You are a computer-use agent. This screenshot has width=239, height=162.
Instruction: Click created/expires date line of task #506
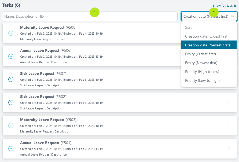point(61,57)
